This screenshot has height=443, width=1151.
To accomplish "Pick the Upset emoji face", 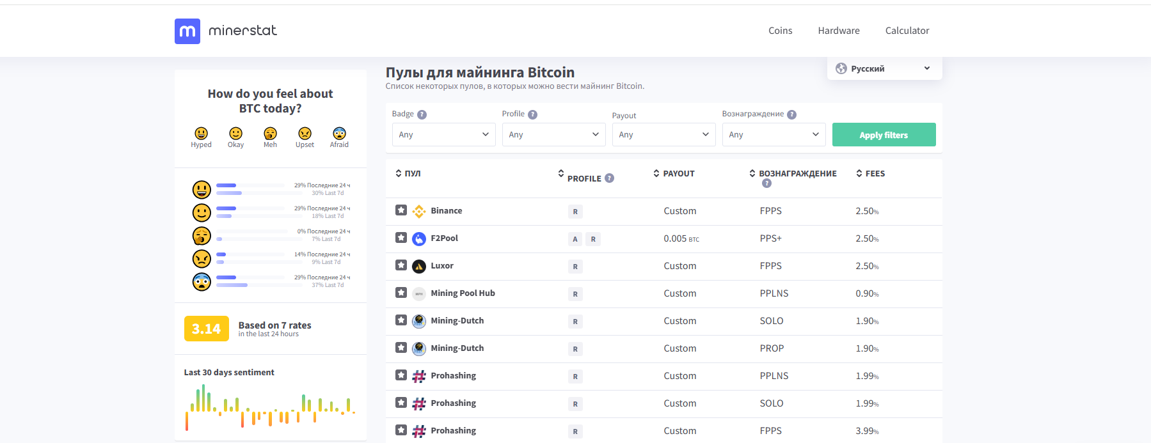I will click(305, 134).
